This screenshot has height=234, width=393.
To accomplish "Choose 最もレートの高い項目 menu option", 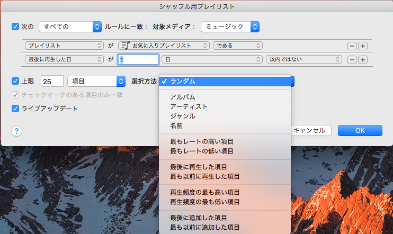I will coord(202,142).
